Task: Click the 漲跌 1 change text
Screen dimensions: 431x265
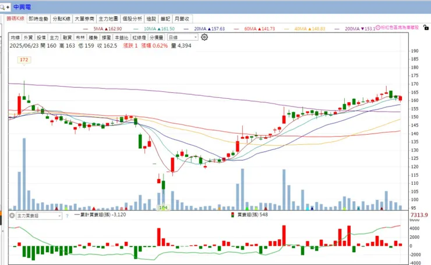Action: point(130,45)
